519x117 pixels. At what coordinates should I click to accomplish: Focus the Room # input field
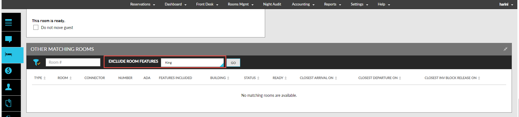click(x=73, y=62)
